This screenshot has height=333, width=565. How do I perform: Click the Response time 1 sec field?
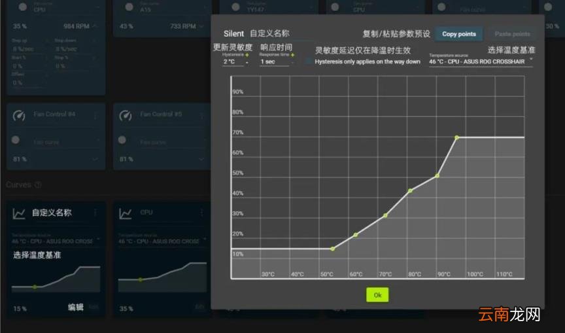[274, 62]
